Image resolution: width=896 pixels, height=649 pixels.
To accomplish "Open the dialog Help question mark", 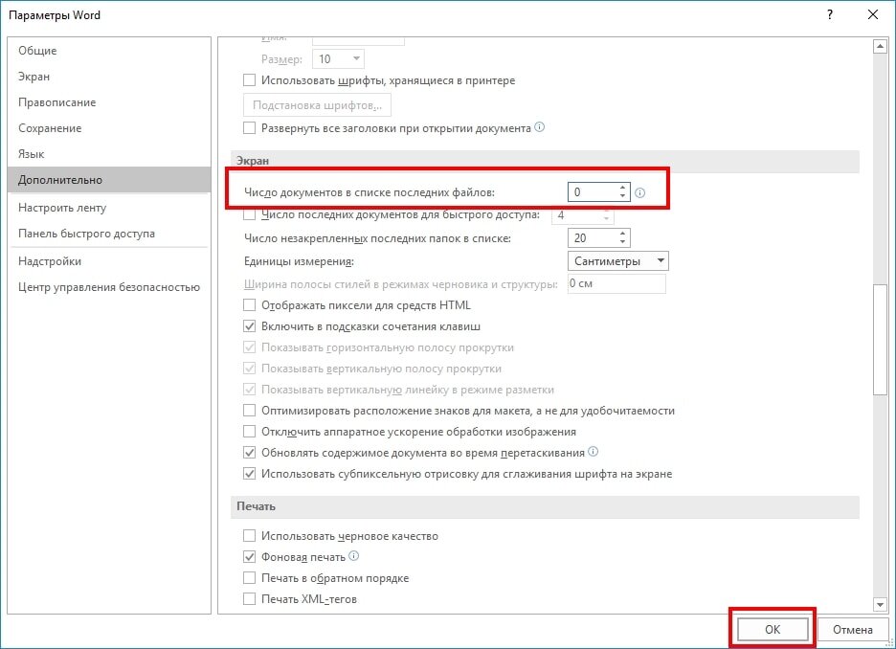I will pos(830,15).
